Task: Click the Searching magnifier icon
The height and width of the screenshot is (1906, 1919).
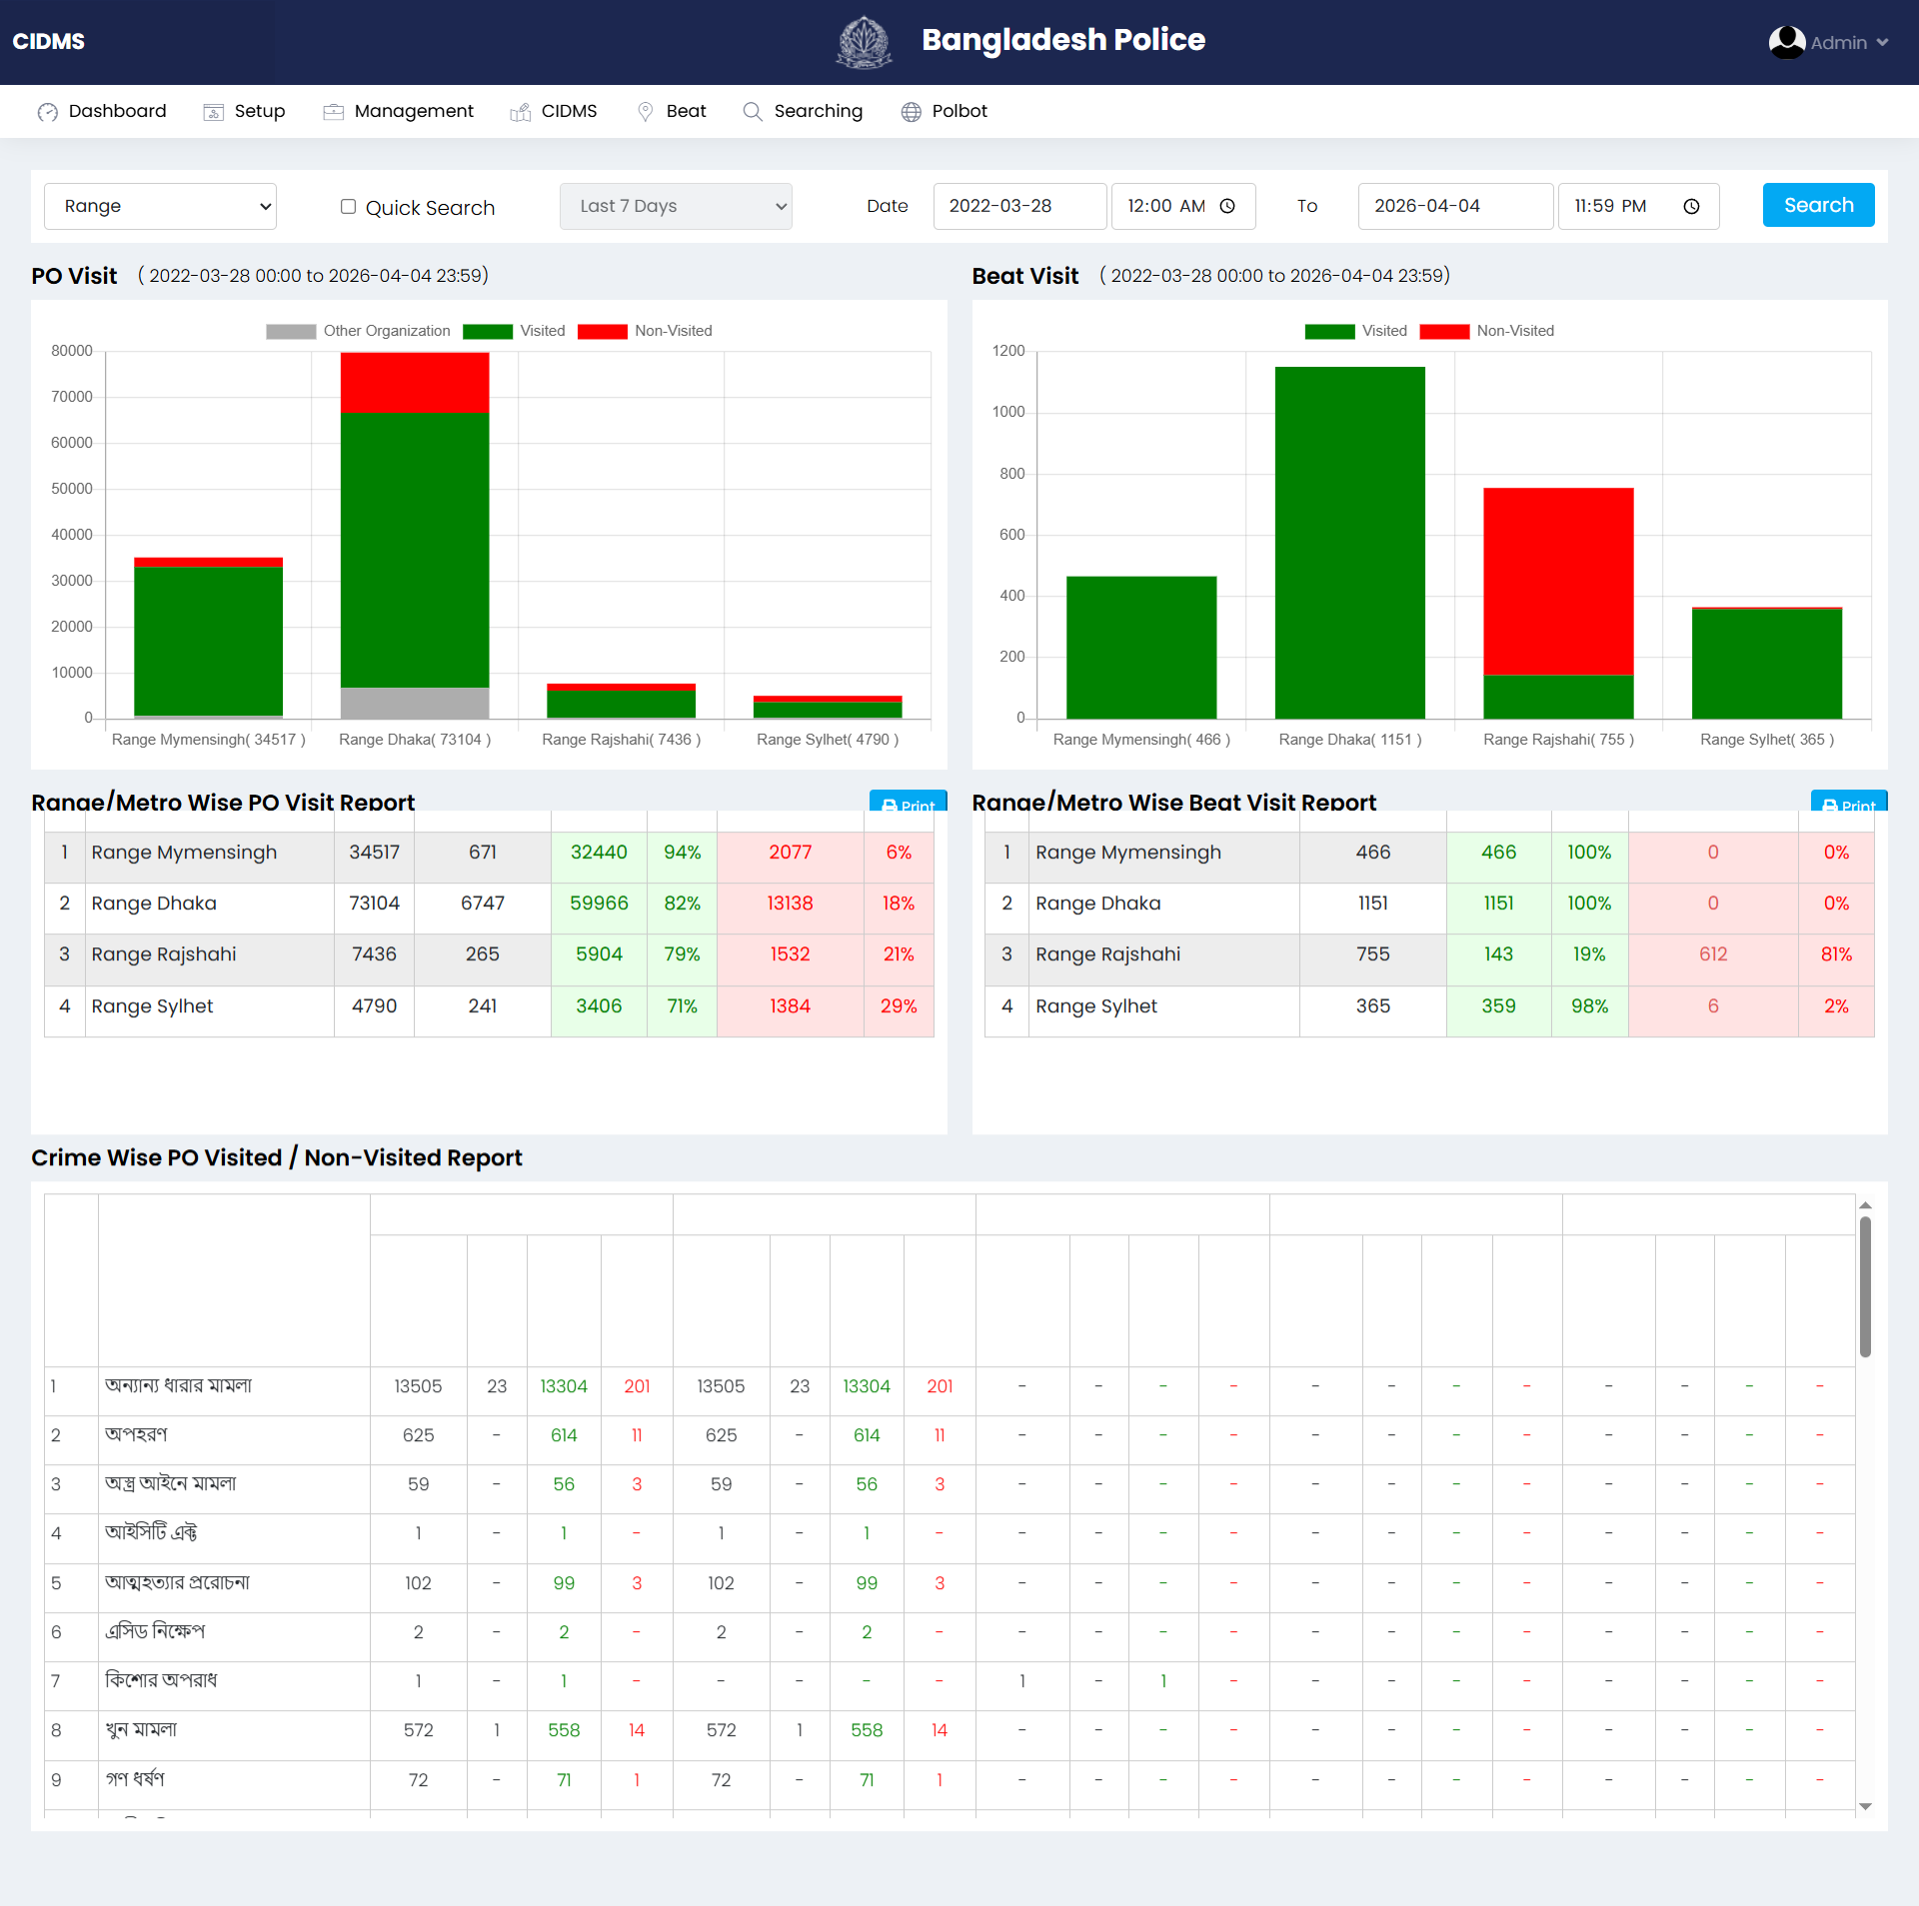Action: click(753, 112)
